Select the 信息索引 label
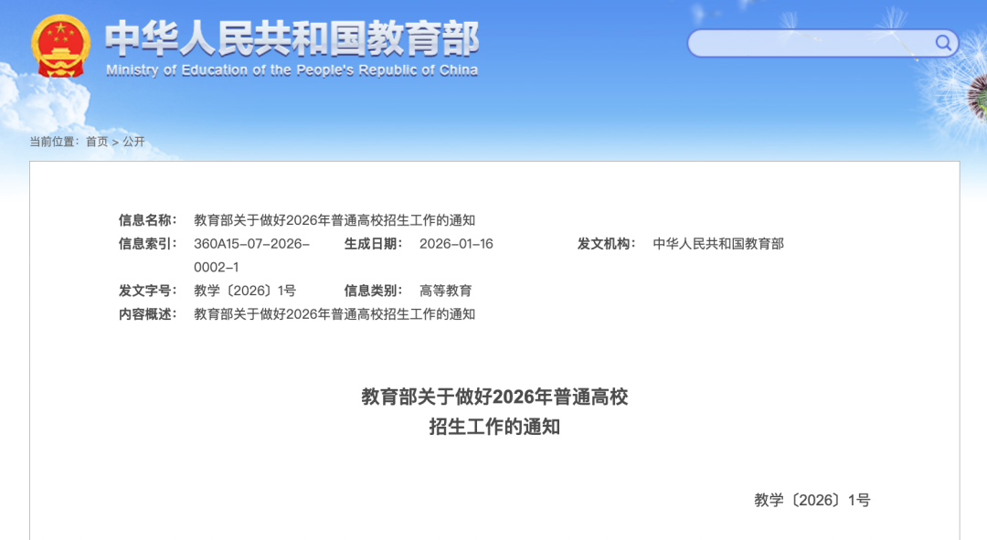This screenshot has width=987, height=540. pyautogui.click(x=148, y=244)
